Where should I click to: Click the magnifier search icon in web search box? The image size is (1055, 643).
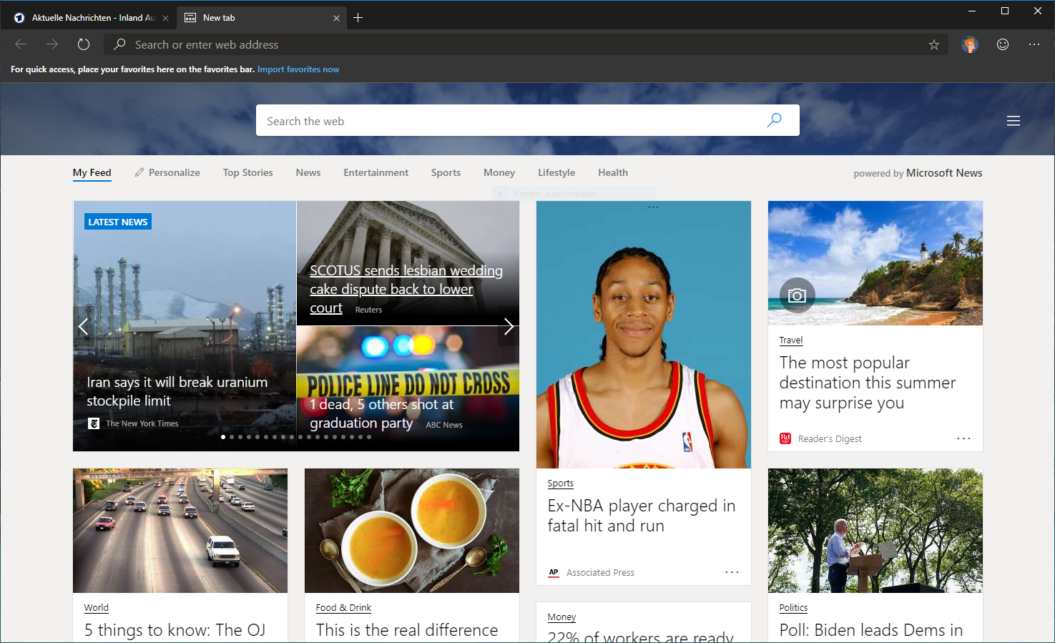[774, 120]
